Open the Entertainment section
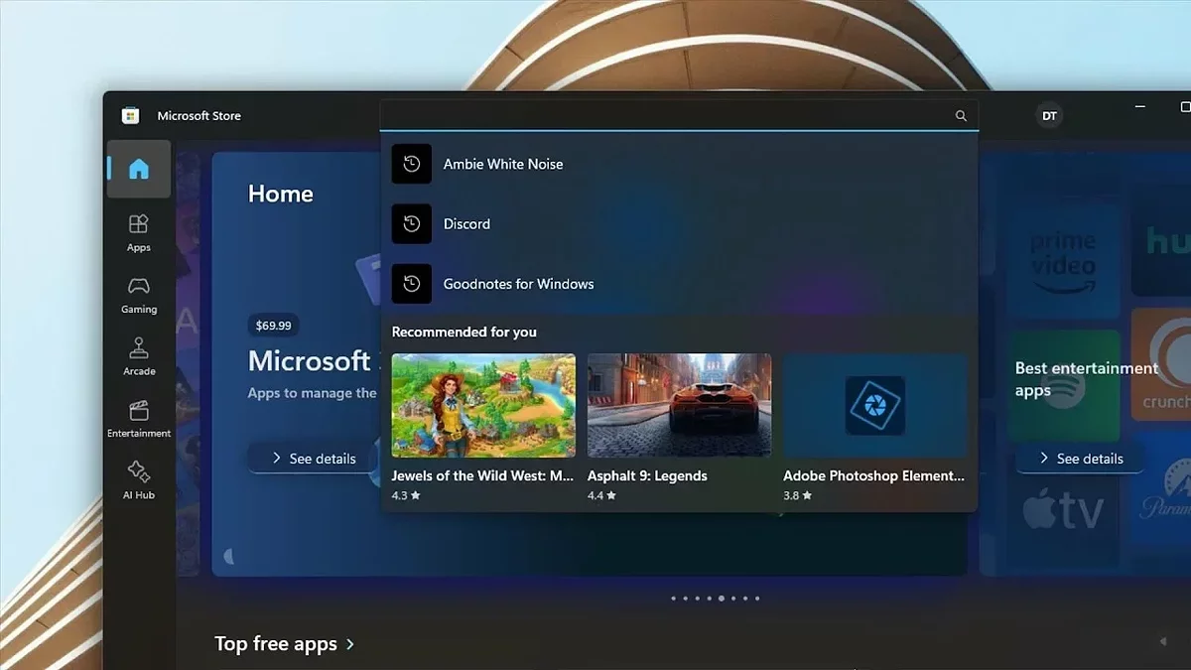The image size is (1191, 670). 139,418
